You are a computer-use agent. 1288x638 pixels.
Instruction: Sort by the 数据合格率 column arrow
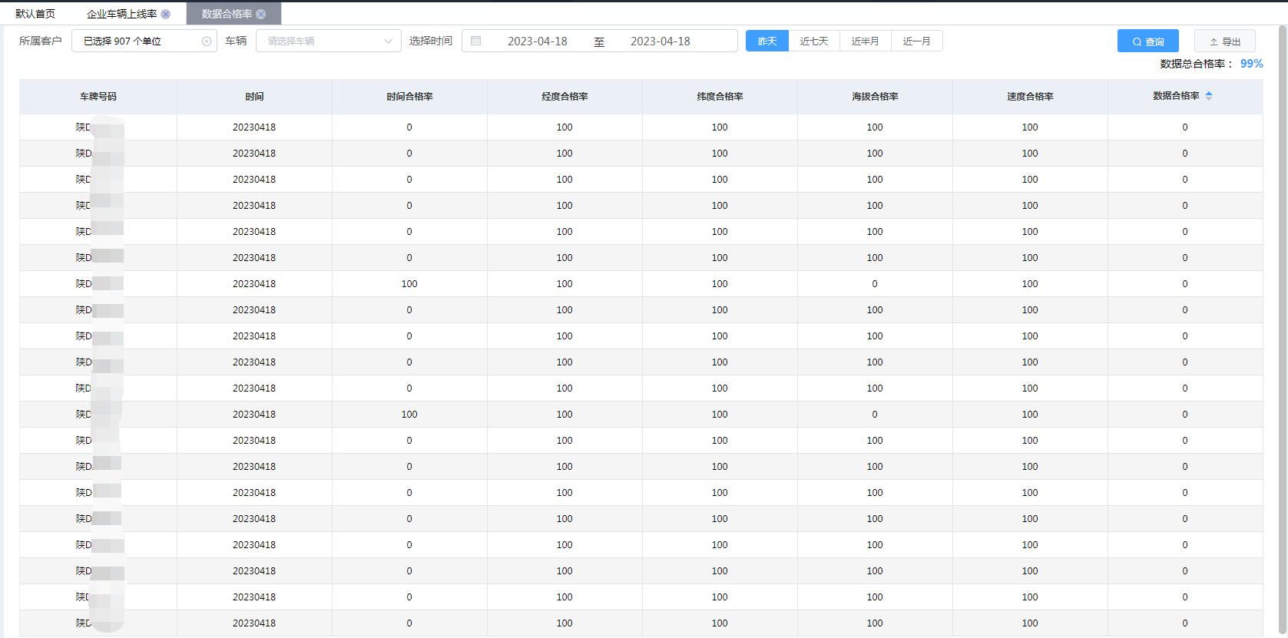click(1209, 96)
